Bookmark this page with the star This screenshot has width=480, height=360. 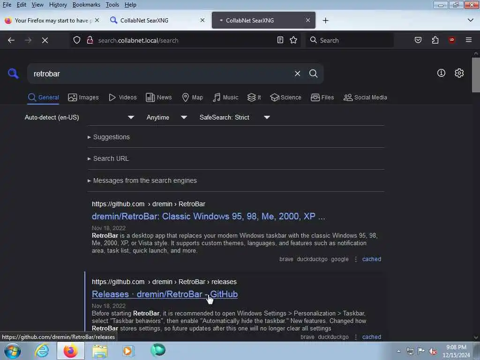[293, 40]
